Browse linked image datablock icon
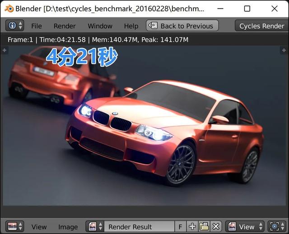Screen dimensions: 289x234 tap(95, 226)
